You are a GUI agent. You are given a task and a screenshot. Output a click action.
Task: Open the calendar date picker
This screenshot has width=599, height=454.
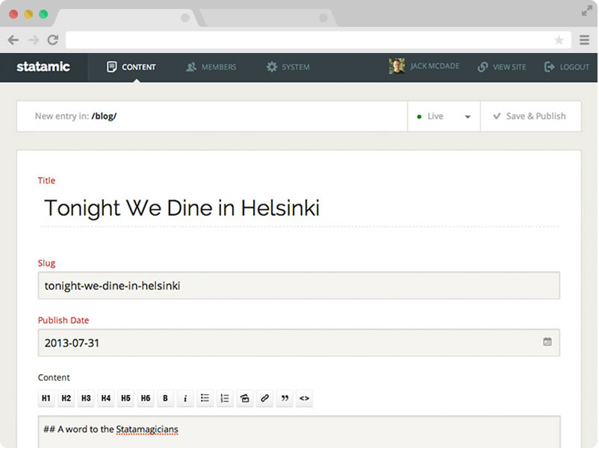click(547, 342)
